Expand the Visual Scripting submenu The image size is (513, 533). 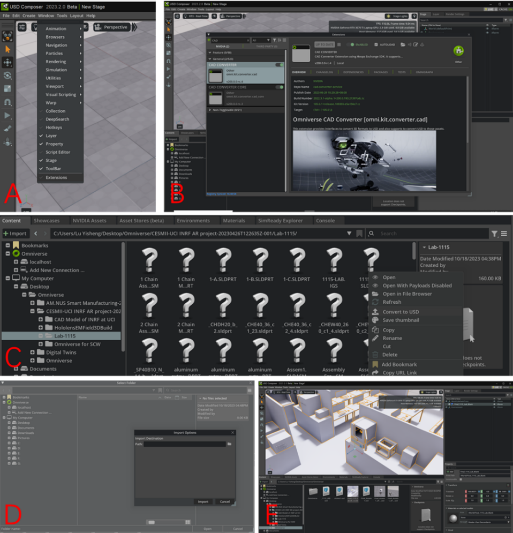60,94
